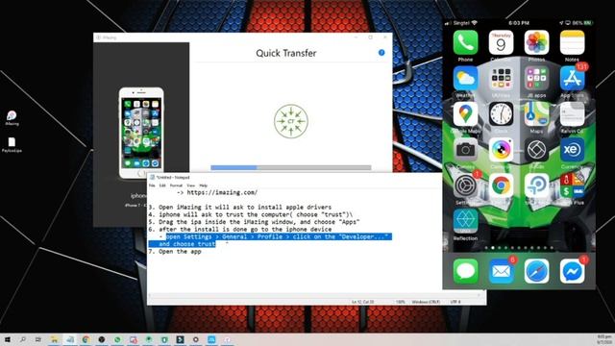The height and width of the screenshot is (346, 615).
Task: Click highlighted "Open Settings > General" line
Action: coord(279,236)
